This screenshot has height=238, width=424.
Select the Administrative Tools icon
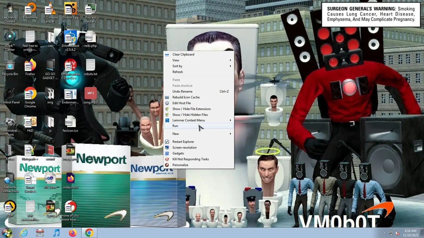[10, 126]
